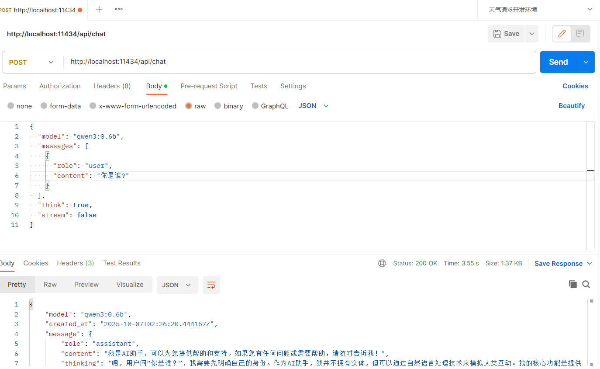Select the localhost:11434 request tab
This screenshot has height=369, width=600.
tap(41, 10)
